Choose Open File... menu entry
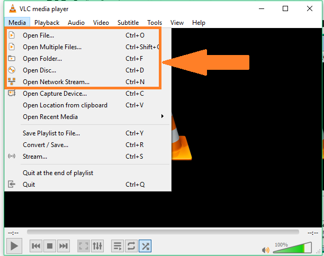The image size is (324, 256). 88,35
